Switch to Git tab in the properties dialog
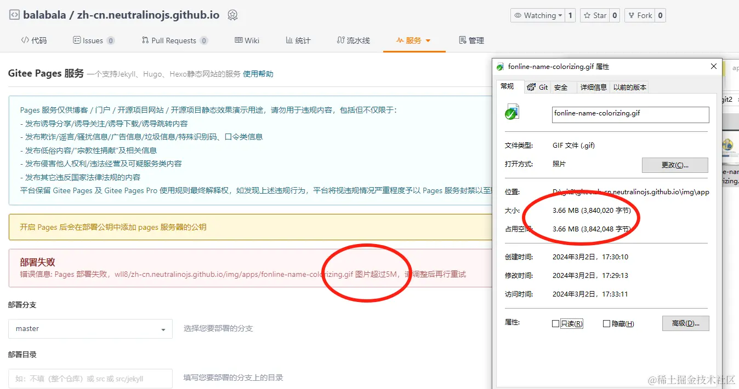This screenshot has height=389, width=739. [x=537, y=87]
